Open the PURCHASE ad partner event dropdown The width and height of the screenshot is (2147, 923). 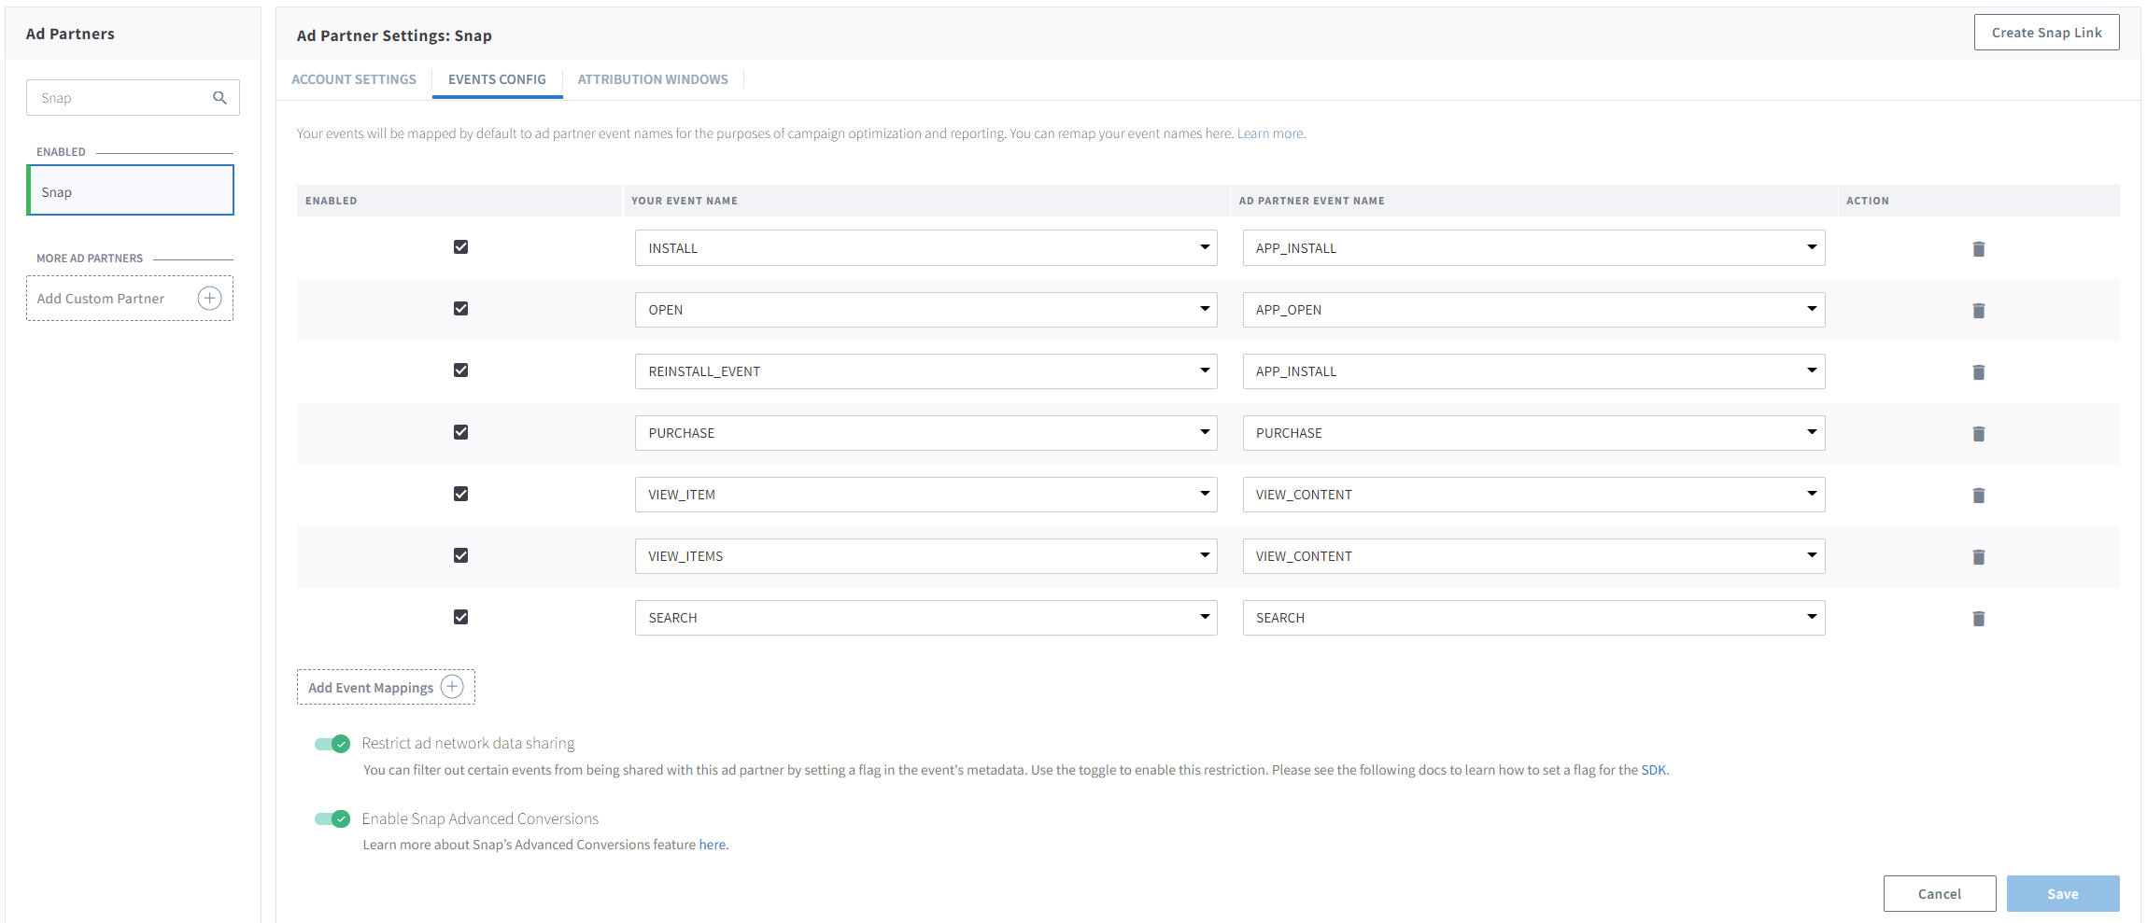point(1533,433)
